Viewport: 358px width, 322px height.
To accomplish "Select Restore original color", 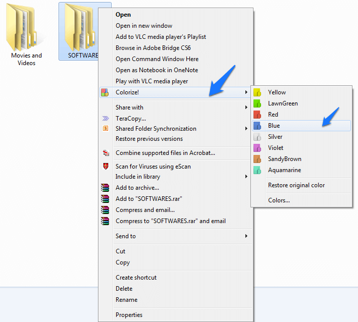I will [301, 185].
